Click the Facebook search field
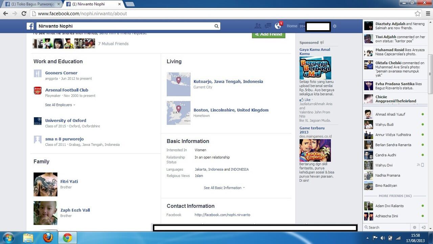Viewport: 433px width, 244px height. [x=125, y=26]
